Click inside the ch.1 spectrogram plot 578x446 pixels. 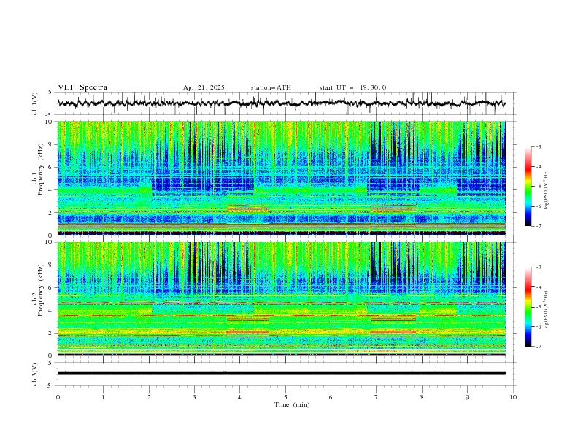[x=281, y=178]
